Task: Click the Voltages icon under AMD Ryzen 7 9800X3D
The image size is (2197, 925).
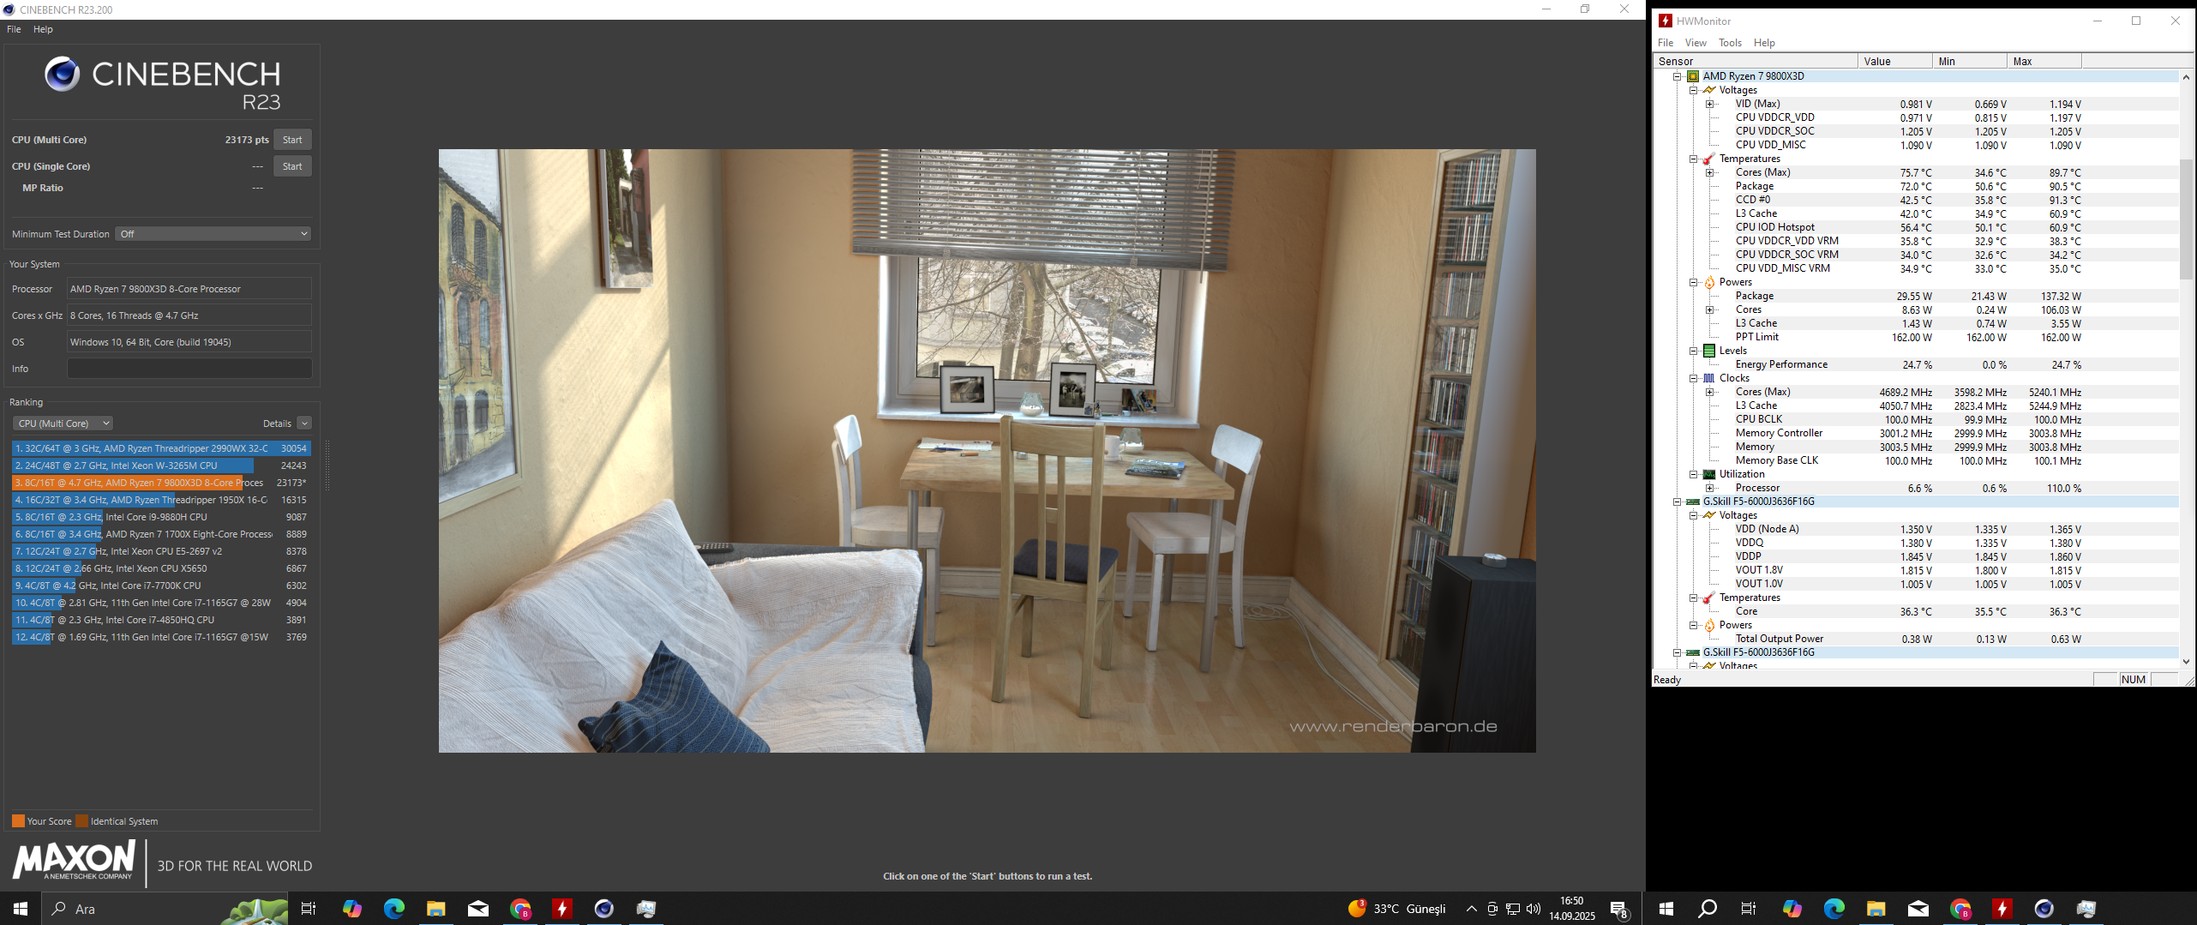Action: [1709, 90]
